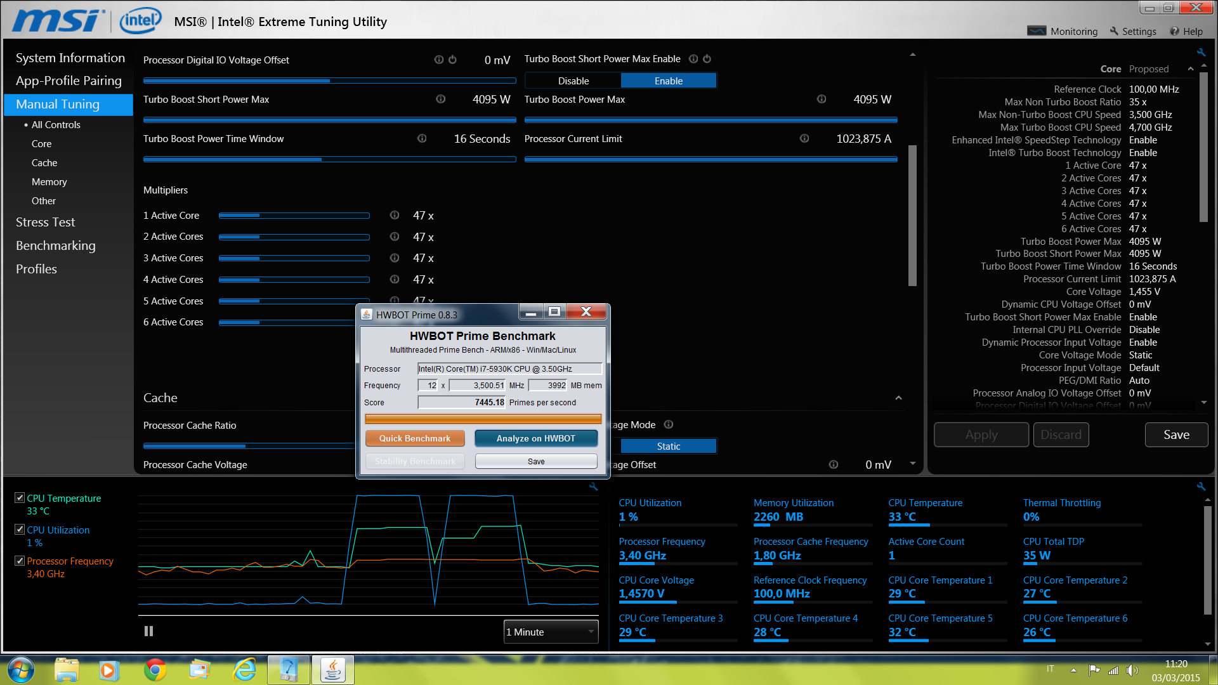Open Internet Explorer from taskbar

click(244, 670)
